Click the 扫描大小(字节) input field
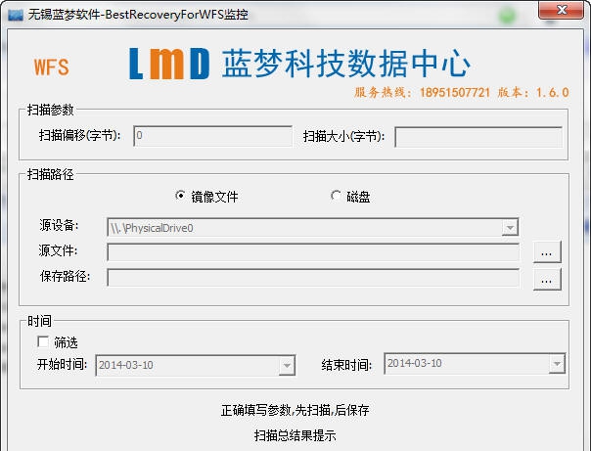 point(478,137)
